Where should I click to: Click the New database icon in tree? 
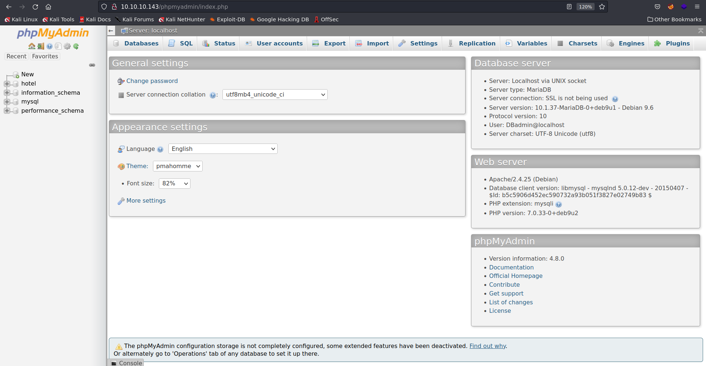pyautogui.click(x=16, y=75)
